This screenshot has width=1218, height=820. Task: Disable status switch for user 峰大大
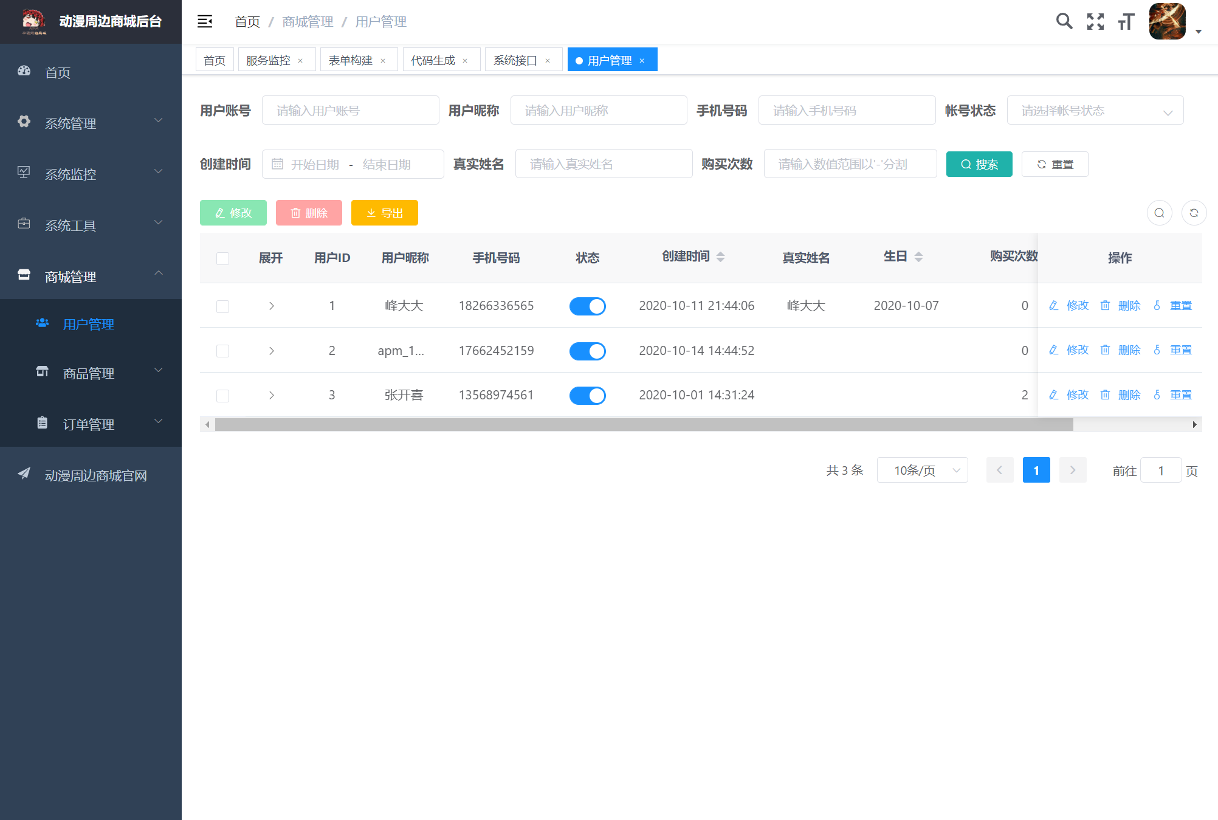(x=587, y=306)
